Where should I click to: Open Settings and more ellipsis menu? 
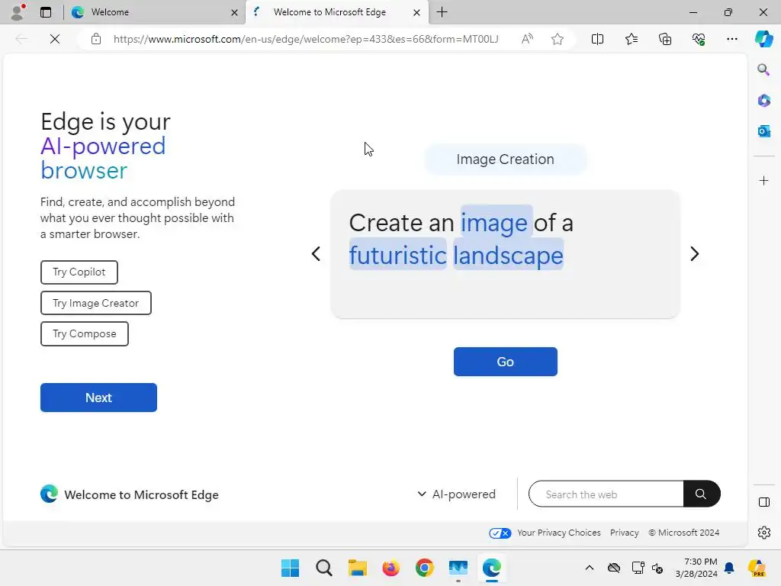[x=731, y=39]
